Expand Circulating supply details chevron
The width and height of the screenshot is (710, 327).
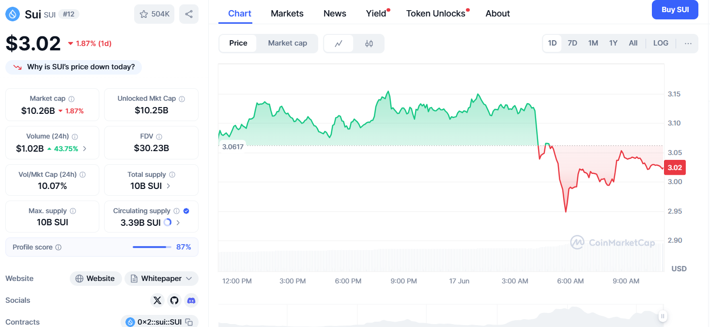tap(178, 223)
